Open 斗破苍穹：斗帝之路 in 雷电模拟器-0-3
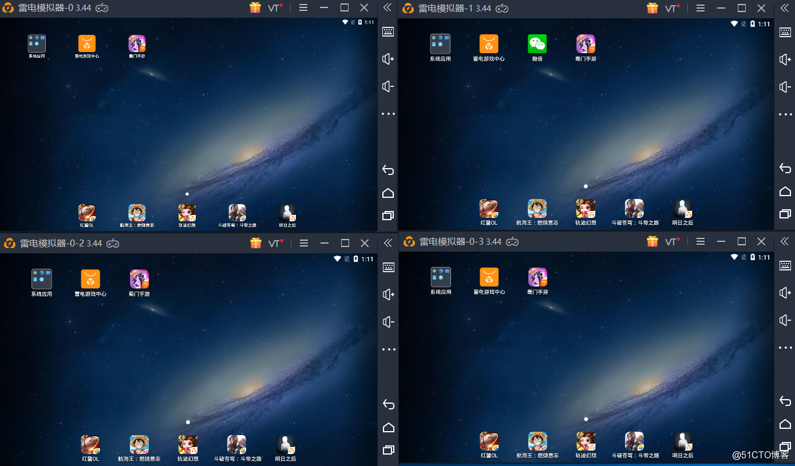 (634, 441)
